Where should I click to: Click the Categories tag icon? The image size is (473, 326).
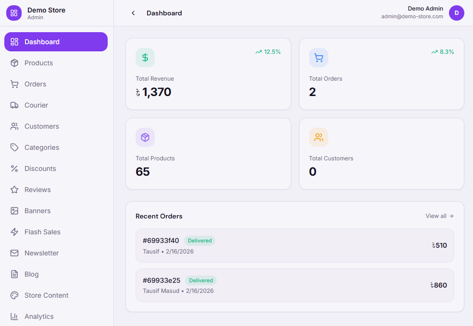pos(15,147)
